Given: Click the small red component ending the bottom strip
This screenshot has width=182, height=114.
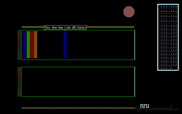Looking at the screenshot, I should 135,108.
